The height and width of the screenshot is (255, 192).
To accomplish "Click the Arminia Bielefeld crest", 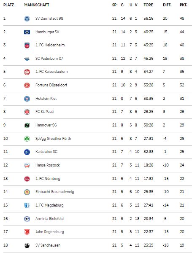I will 27,219.
